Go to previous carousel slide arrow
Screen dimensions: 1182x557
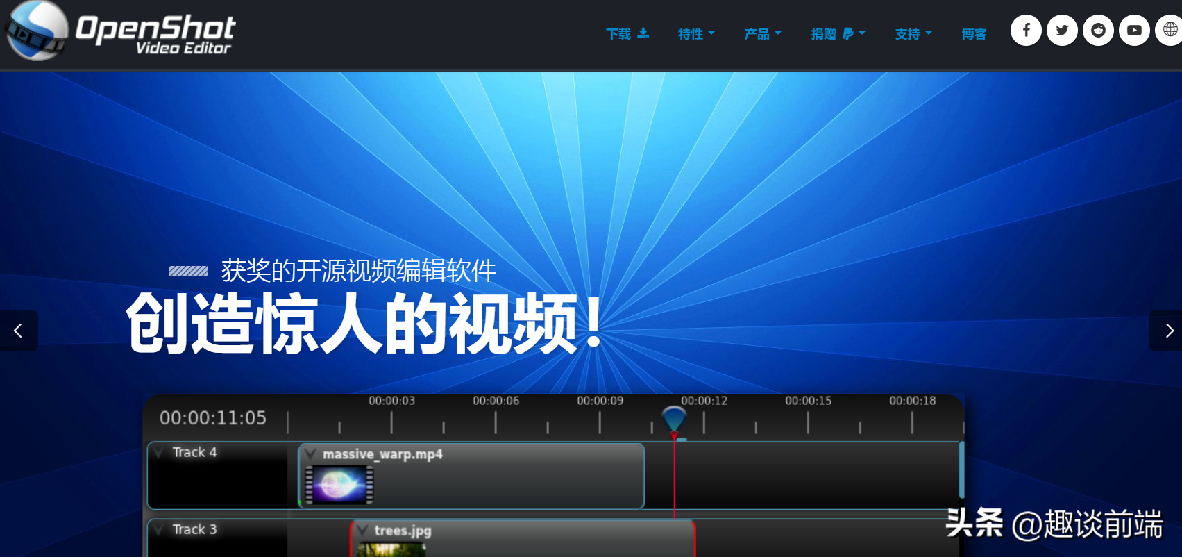(x=19, y=331)
